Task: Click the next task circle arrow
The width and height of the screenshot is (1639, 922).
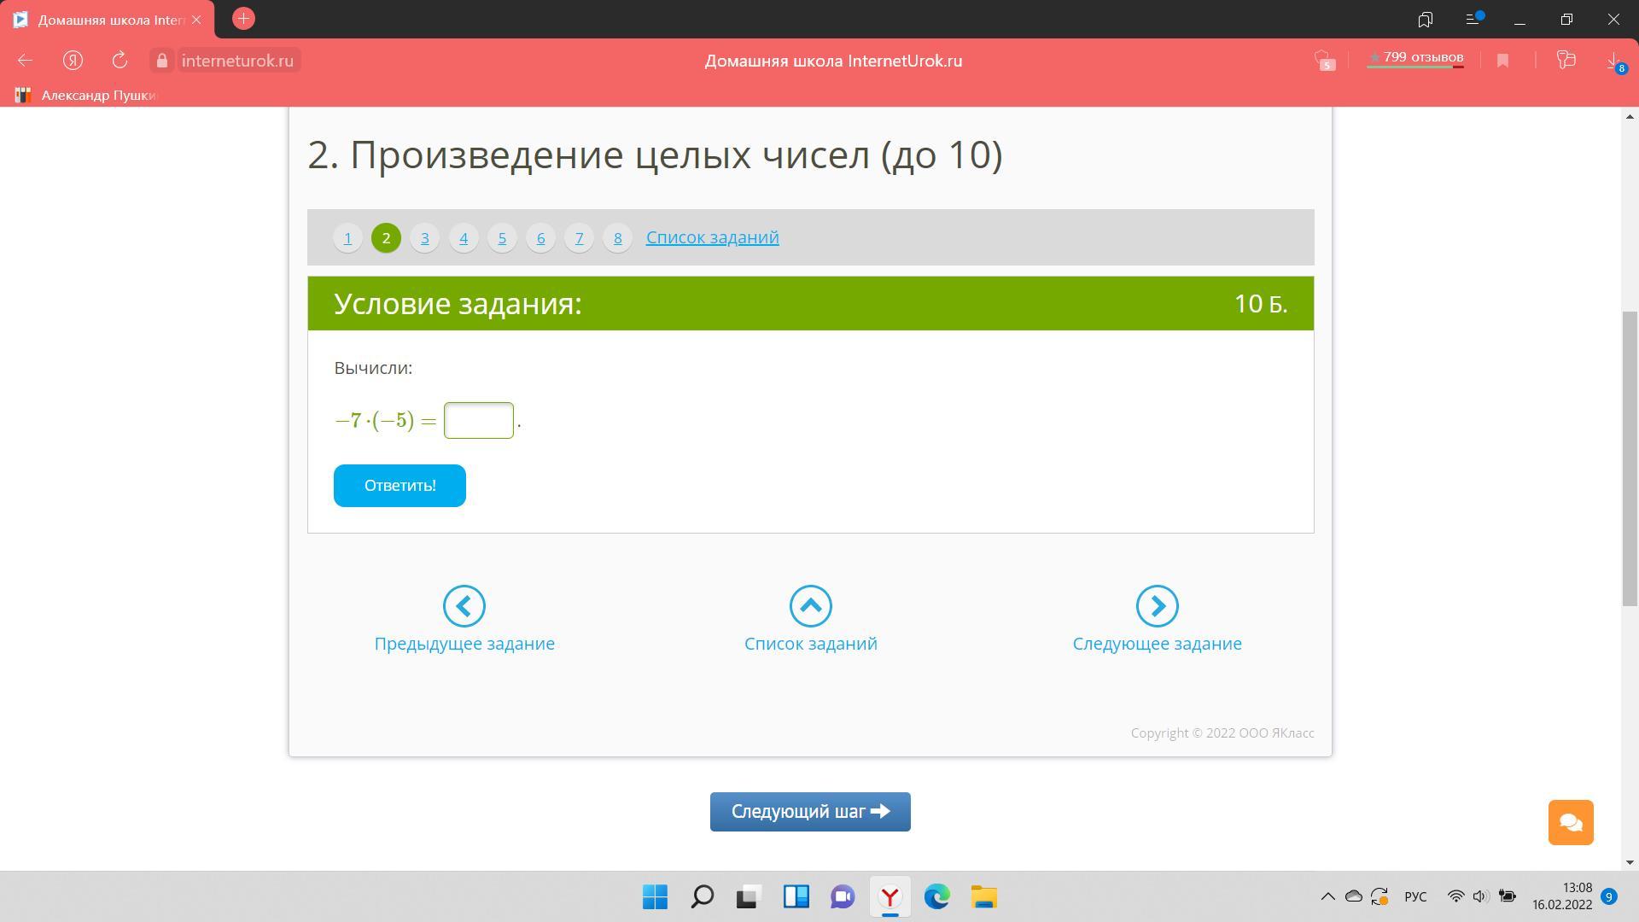Action: click(x=1157, y=606)
